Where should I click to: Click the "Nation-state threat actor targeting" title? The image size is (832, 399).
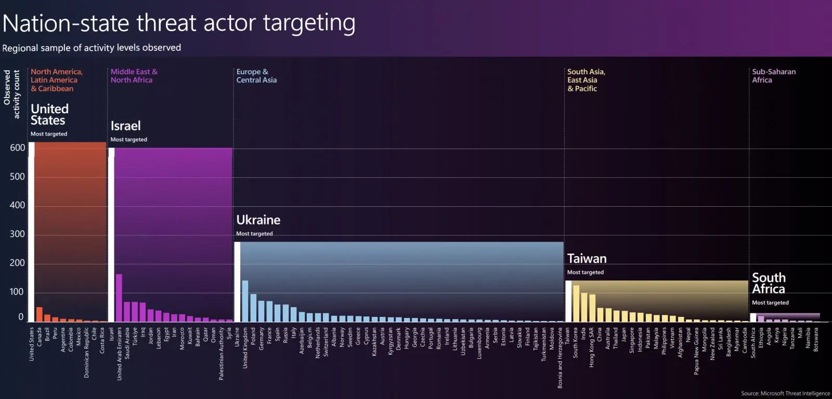click(179, 23)
